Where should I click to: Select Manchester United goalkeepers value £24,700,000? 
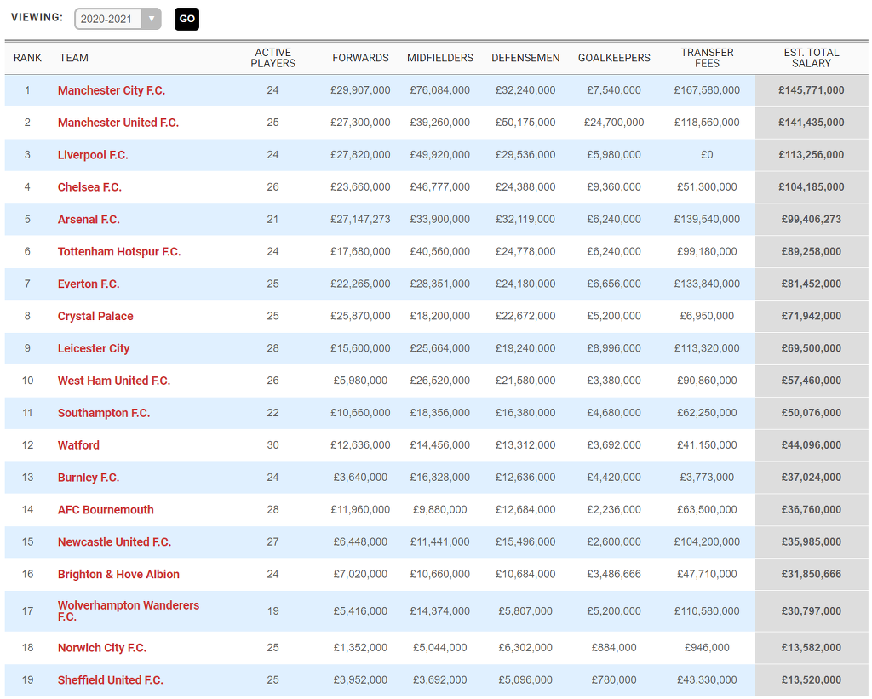[614, 123]
